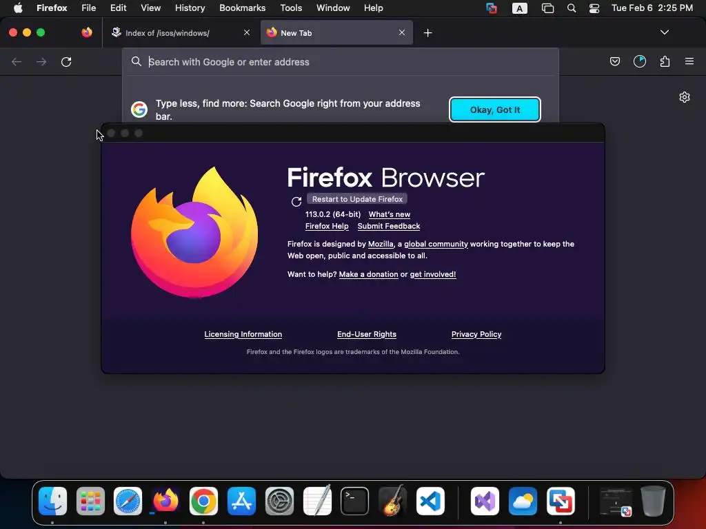Image resolution: width=706 pixels, height=529 pixels.
Task: Expand the list all tabs chevron
Action: (x=665, y=32)
